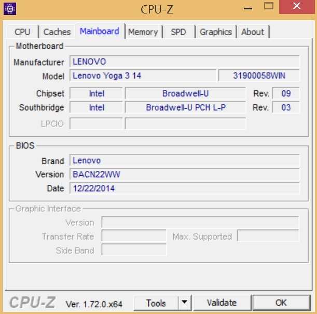Click the Validate button
The image size is (317, 314).
[222, 303]
